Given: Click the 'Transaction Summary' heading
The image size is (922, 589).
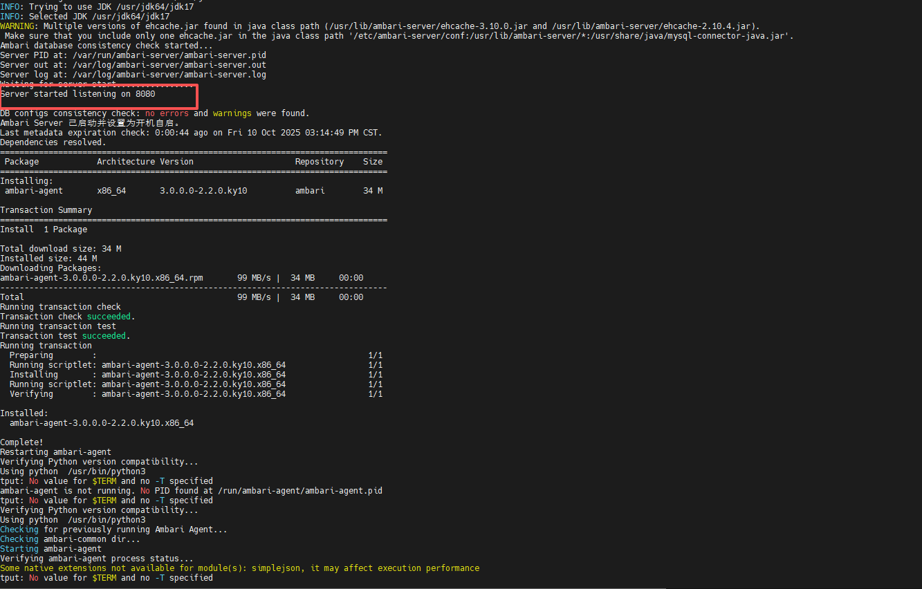Looking at the screenshot, I should [x=46, y=210].
